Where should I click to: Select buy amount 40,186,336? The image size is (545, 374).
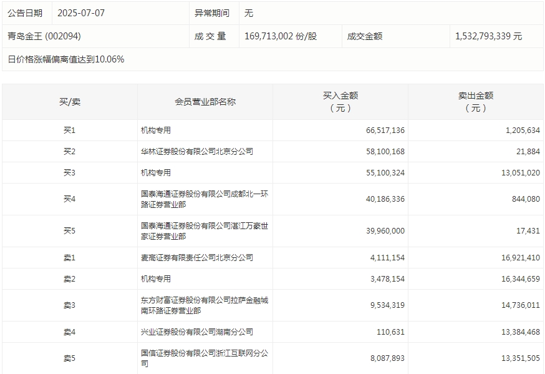tap(385, 199)
